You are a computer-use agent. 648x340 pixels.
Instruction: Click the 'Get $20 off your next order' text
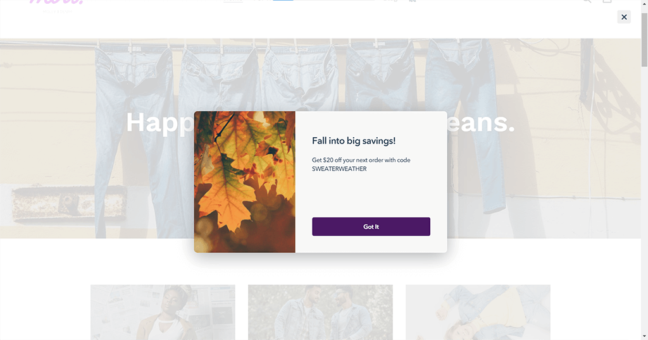coord(361,160)
